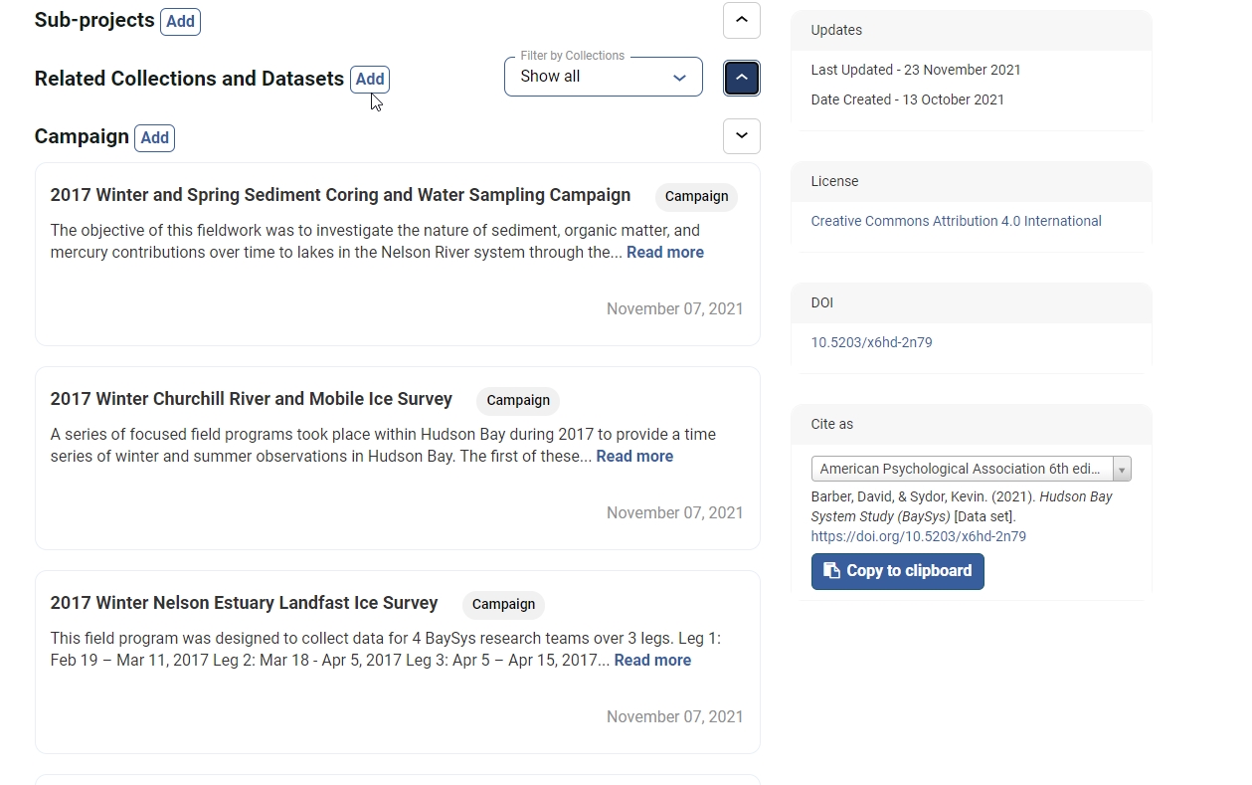Open the citation style dropdown
Screen dimensions: 1252x785
point(970,469)
